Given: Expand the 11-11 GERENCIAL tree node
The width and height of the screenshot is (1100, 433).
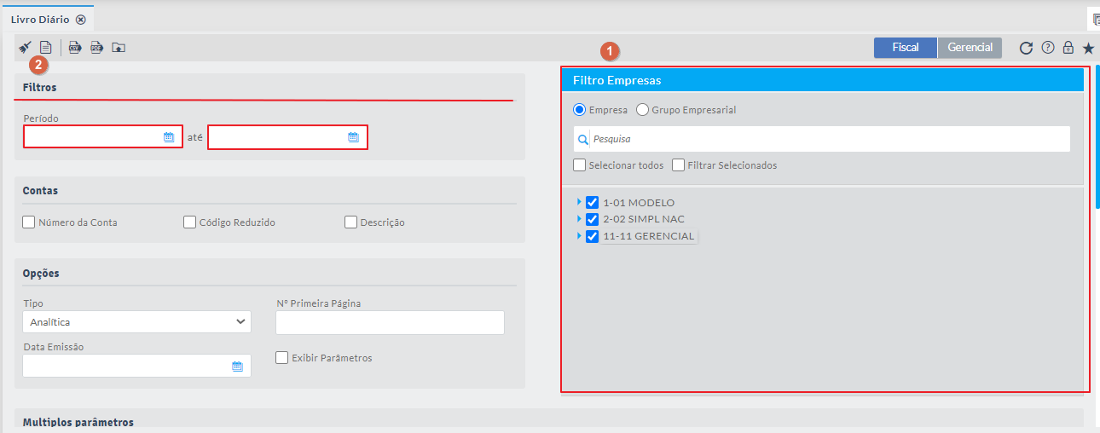Looking at the screenshot, I should click(x=580, y=236).
